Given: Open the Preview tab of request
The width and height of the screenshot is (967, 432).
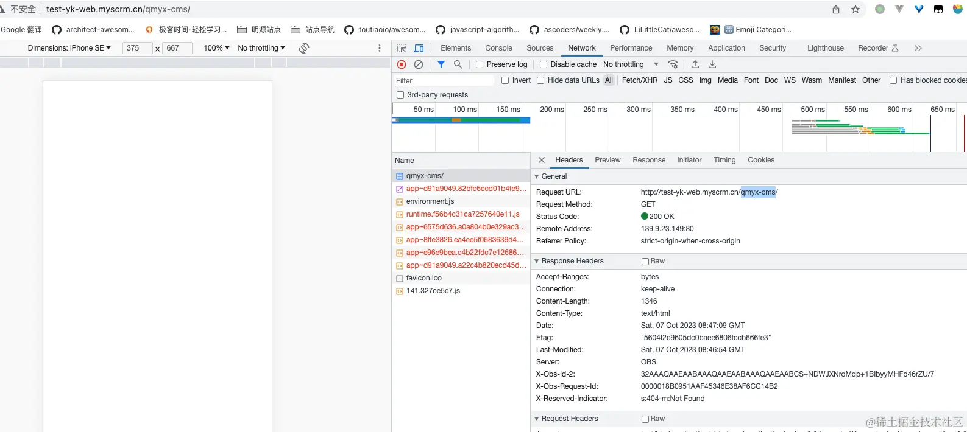Looking at the screenshot, I should 607,160.
